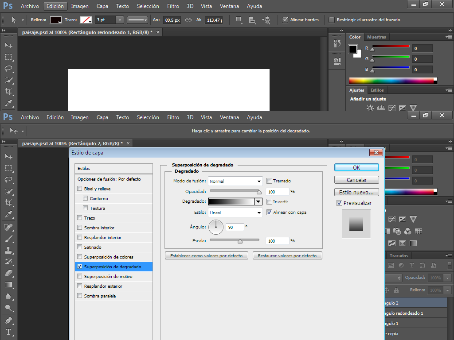Click the Cancelar button

click(356, 180)
